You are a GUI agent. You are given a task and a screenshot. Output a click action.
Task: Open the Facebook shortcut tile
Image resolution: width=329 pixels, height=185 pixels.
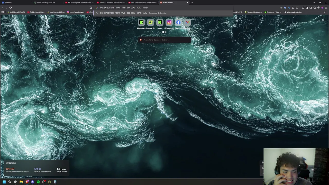[178, 22]
